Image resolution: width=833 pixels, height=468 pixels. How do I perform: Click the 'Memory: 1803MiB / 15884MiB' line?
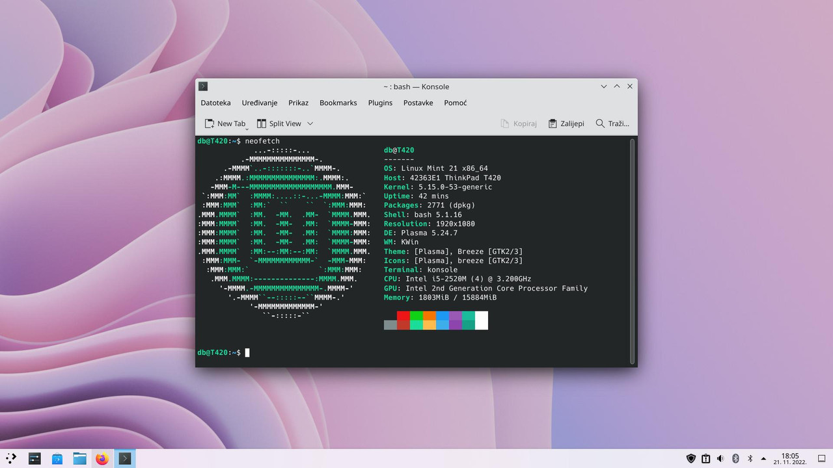pos(441,297)
